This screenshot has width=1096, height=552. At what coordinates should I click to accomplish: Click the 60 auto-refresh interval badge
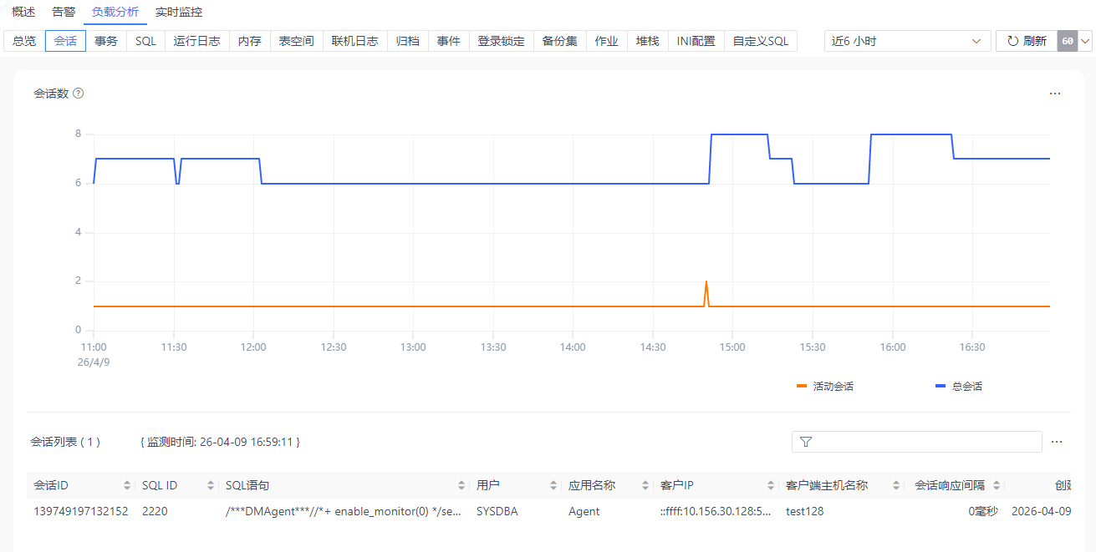point(1068,41)
